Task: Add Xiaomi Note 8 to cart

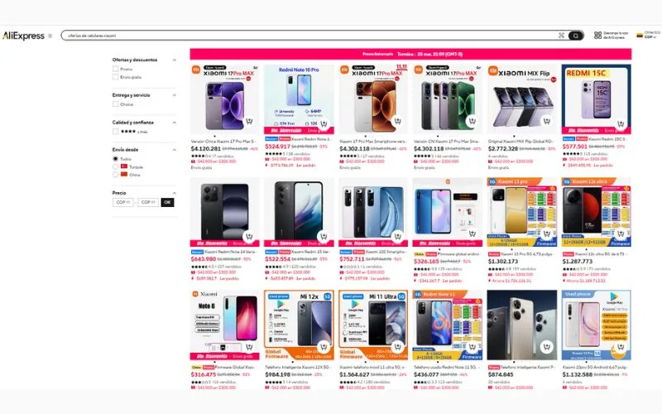Action: [x=249, y=347]
